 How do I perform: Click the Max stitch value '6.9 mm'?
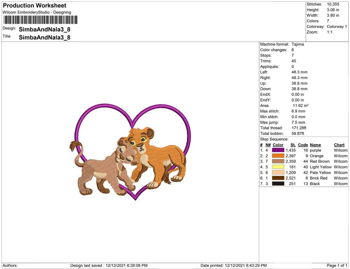(x=298, y=111)
